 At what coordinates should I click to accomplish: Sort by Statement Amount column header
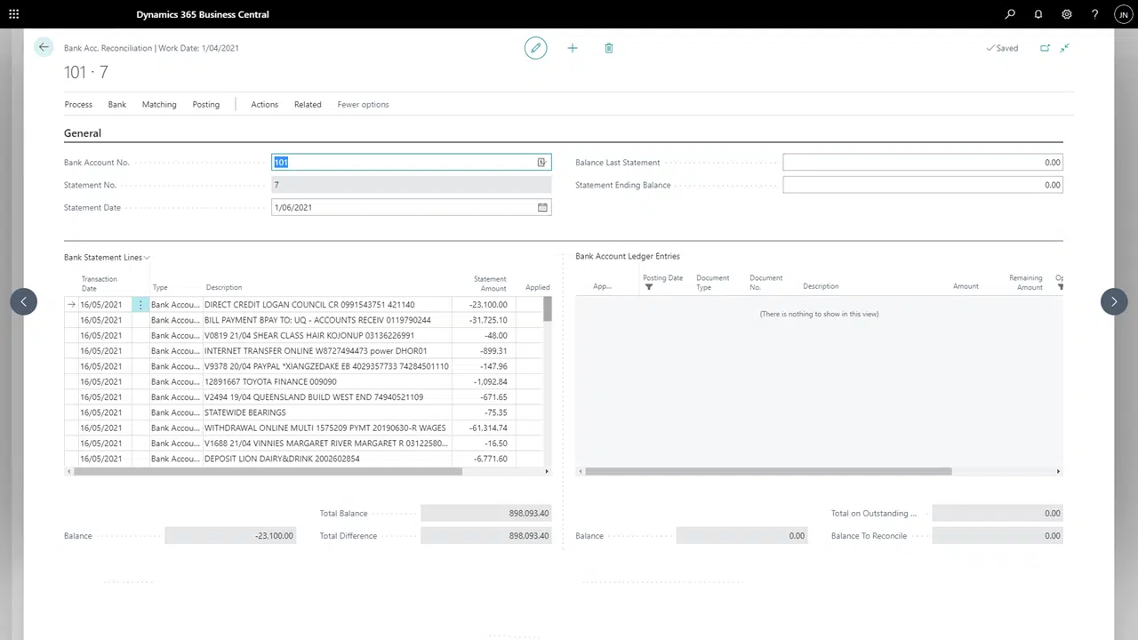tap(490, 284)
